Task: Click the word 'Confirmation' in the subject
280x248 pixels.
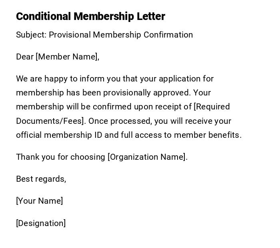Action: coord(168,35)
